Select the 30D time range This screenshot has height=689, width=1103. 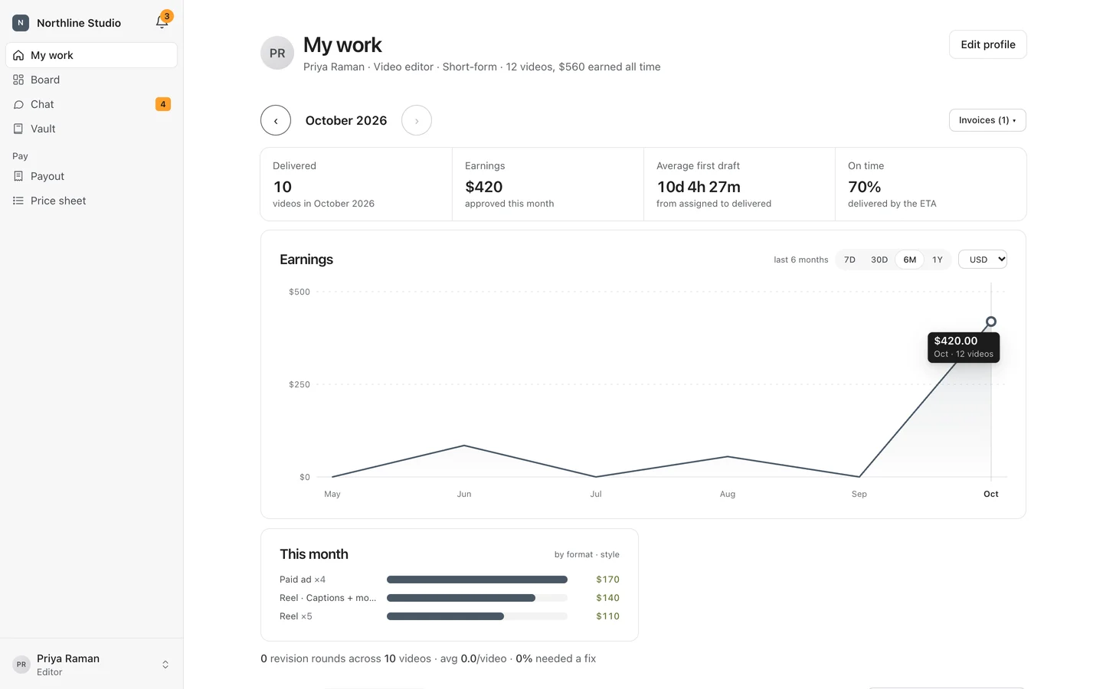coord(879,260)
